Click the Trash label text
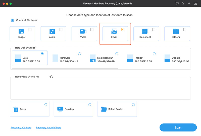This screenshot has height=136, width=201. [23, 109]
